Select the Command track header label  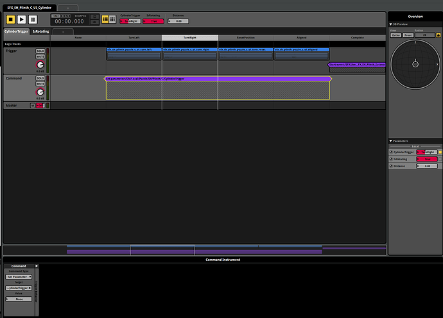[13, 78]
